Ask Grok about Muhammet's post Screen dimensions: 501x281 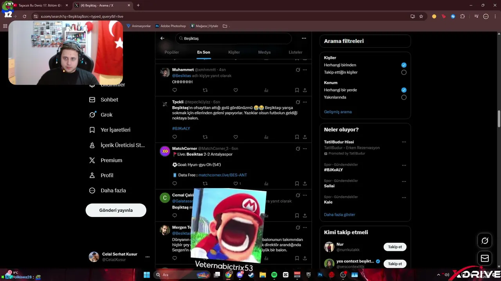pos(298,70)
